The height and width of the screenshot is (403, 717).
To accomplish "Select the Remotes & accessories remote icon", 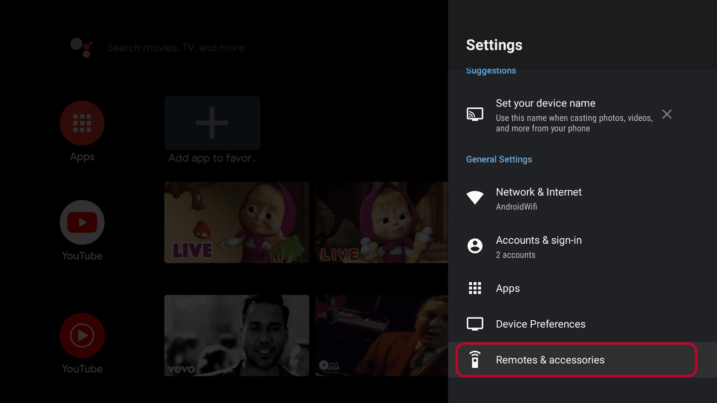I will coord(475,359).
